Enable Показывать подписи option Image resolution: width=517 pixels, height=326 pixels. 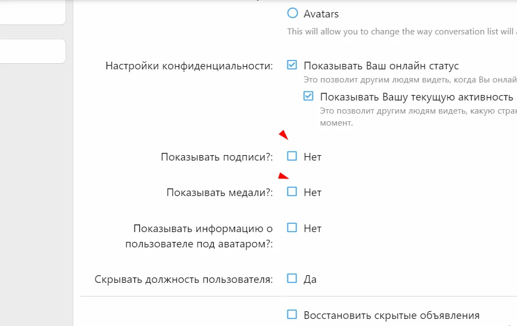[x=292, y=156]
